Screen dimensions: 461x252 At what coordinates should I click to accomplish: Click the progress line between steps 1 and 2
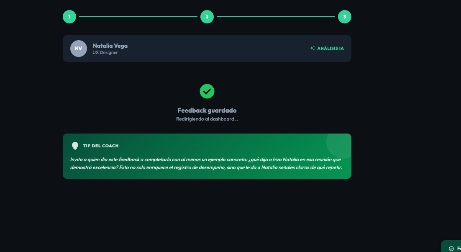[x=138, y=17]
